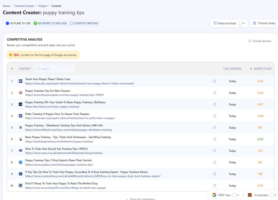This screenshot has height=200, width=278.
Task: Open external link for SpiritDog Training row
Action: click(x=214, y=139)
